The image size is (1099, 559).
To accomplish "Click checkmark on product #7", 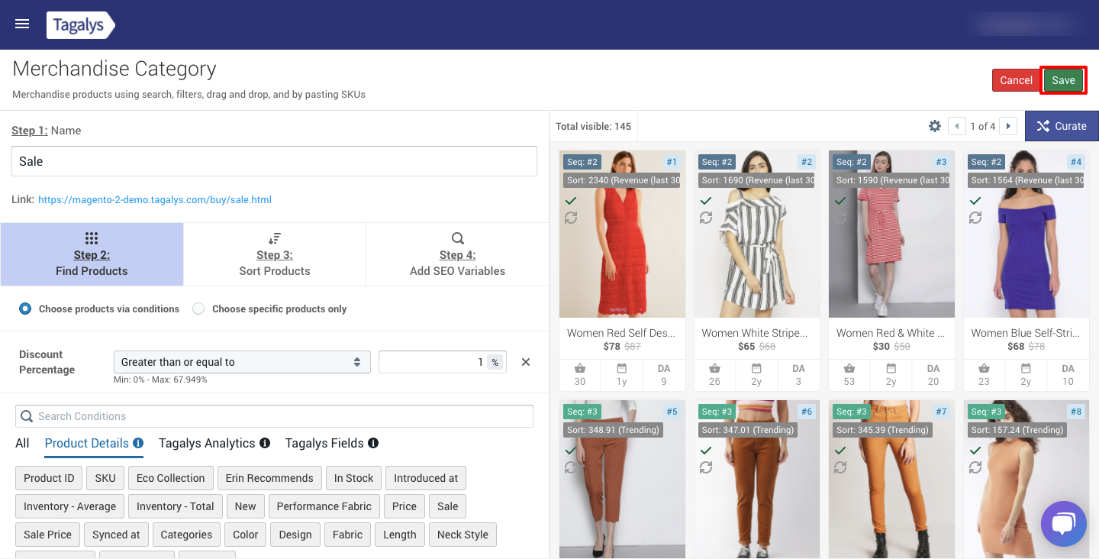I will [x=840, y=451].
